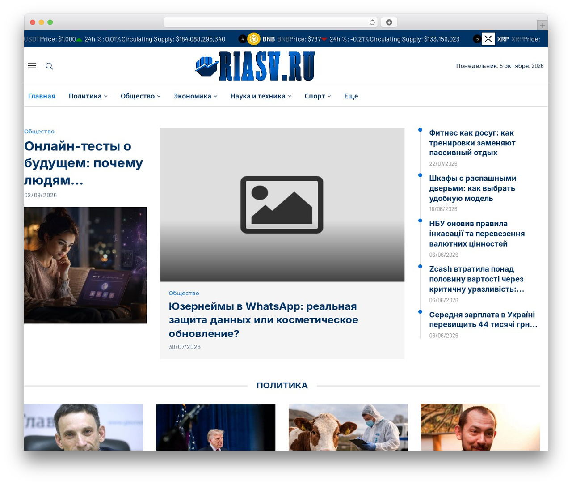Open 'Середня зарплата в Україні' article
Viewport: 572px width, 485px height.
(483, 319)
